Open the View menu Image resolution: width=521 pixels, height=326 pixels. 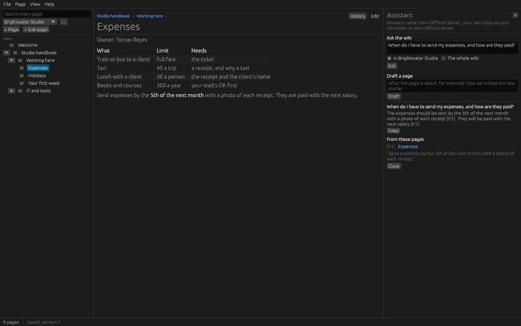[x=35, y=4]
